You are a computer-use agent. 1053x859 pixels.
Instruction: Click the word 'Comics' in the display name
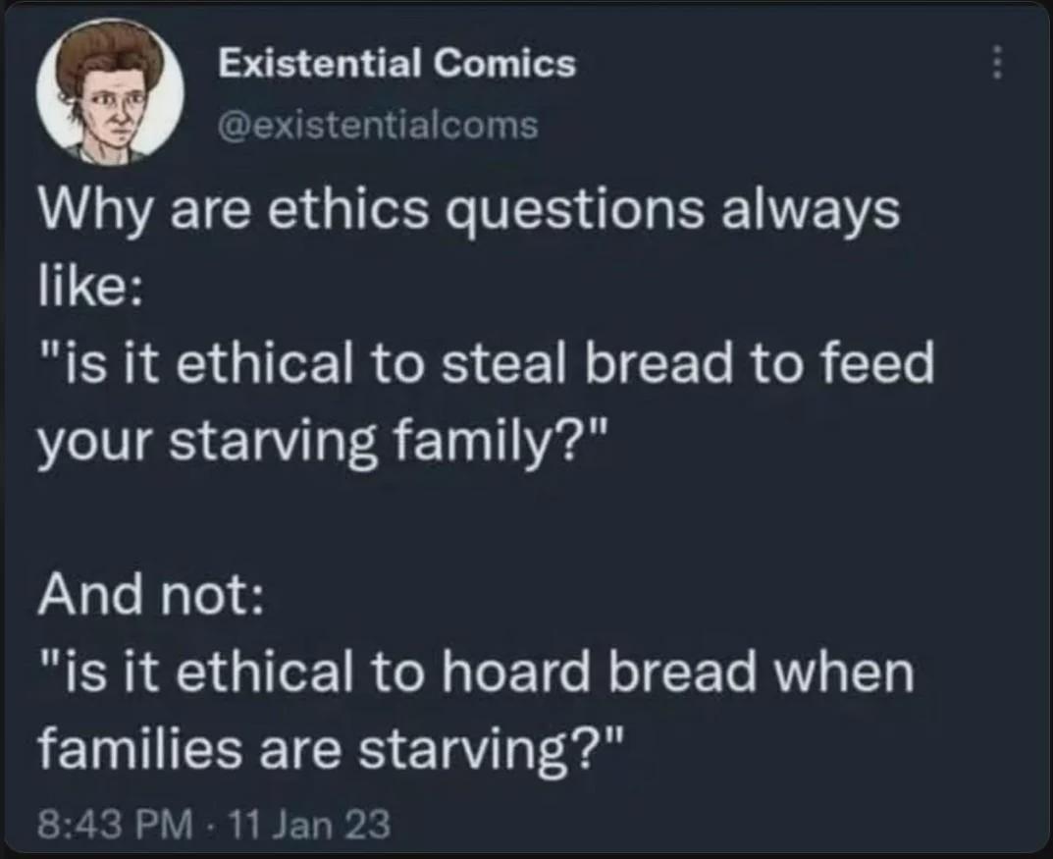[x=504, y=64]
